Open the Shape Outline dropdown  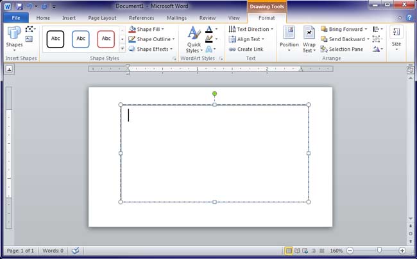[x=151, y=39]
